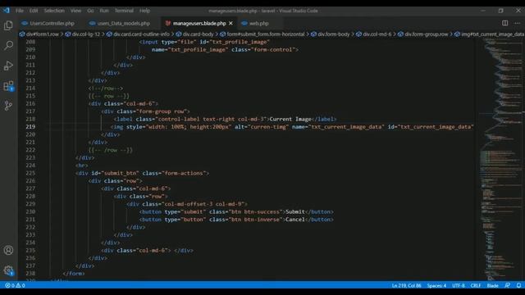Open breadcrumb img#txt_current_image_data dropdown
This screenshot has height=295, width=525.
click(489, 34)
